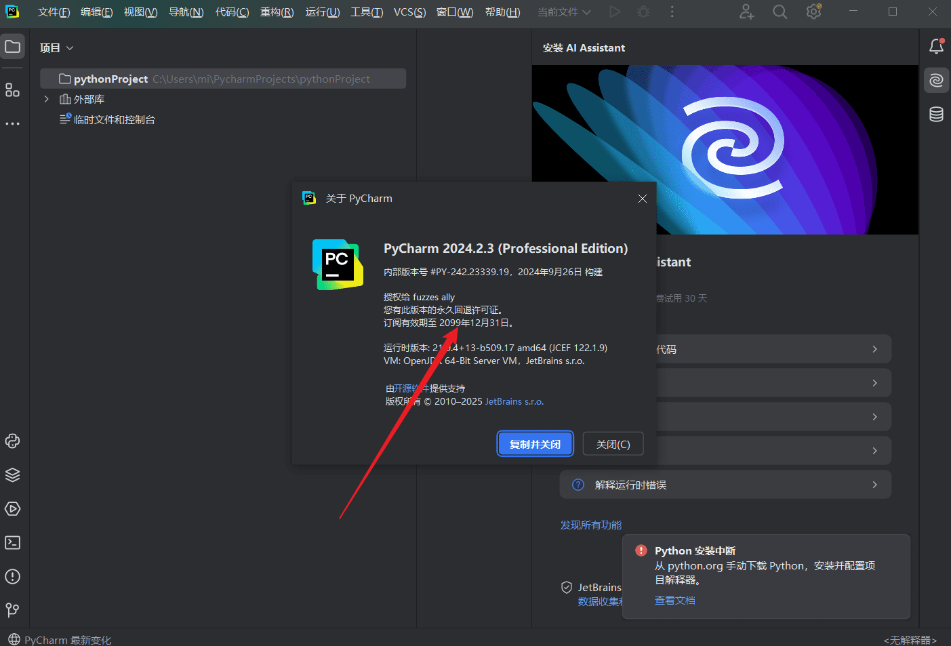Click PyCharm 最新变化 in status bar

click(68, 640)
